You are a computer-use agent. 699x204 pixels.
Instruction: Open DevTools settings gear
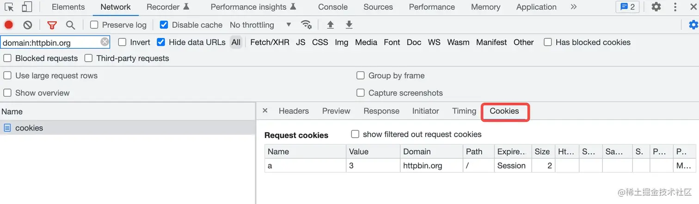coord(656,7)
